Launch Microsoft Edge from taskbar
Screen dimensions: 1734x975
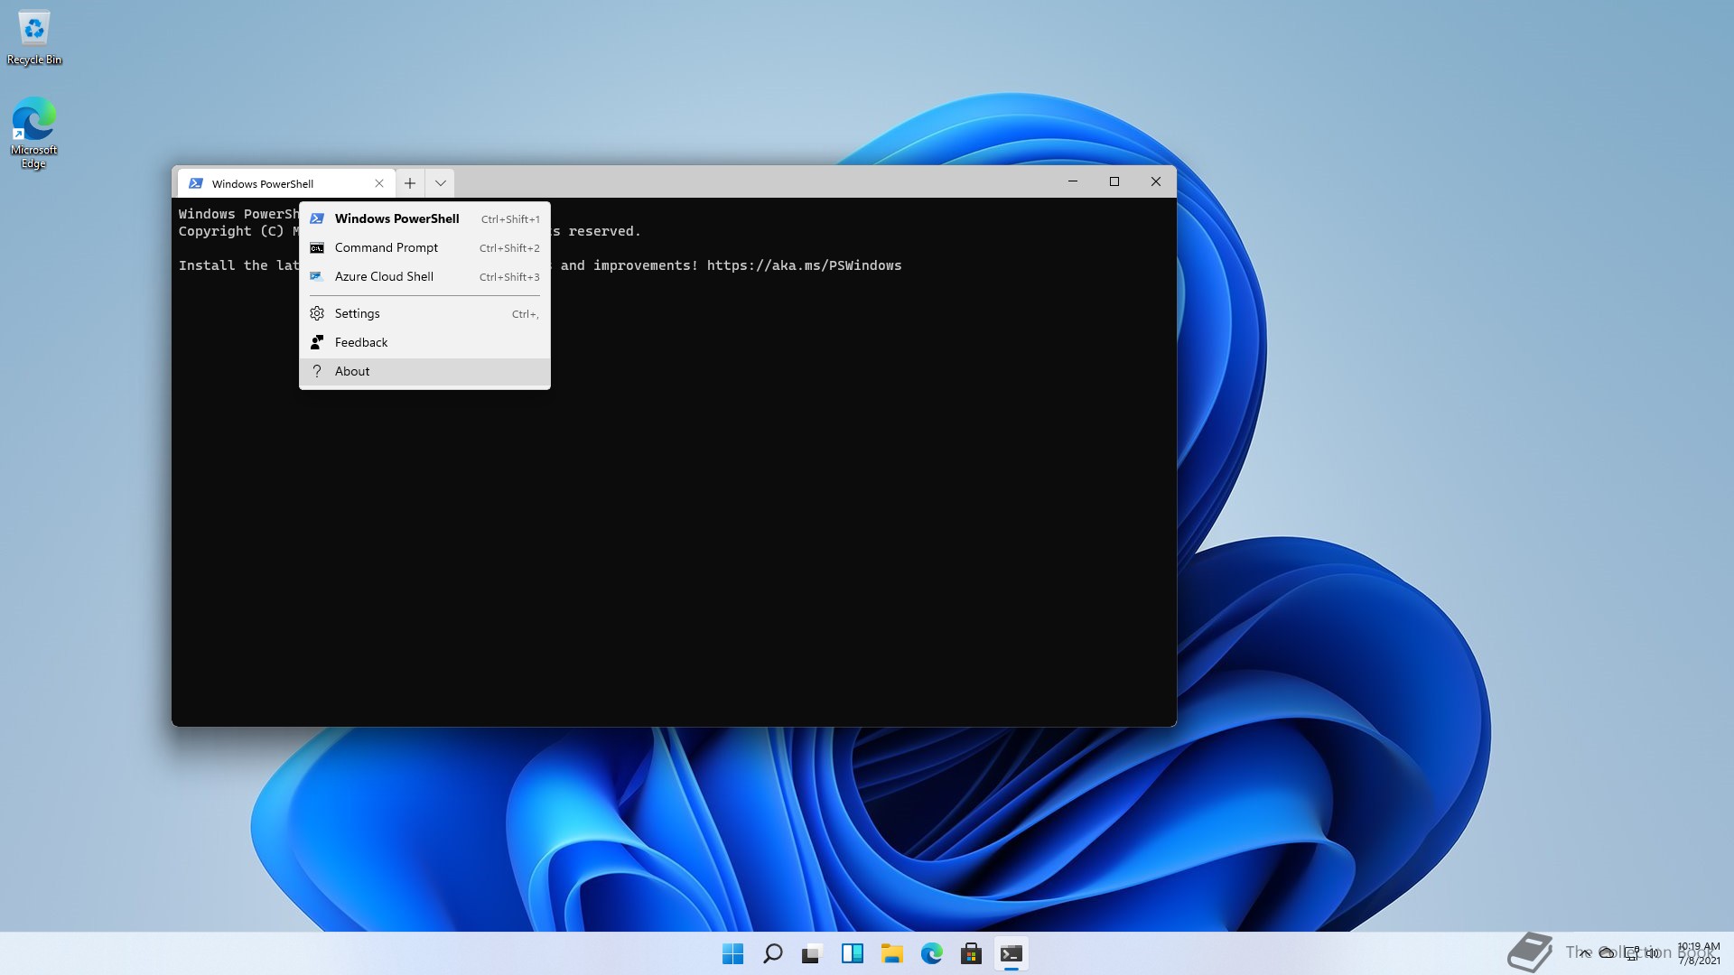click(x=931, y=953)
